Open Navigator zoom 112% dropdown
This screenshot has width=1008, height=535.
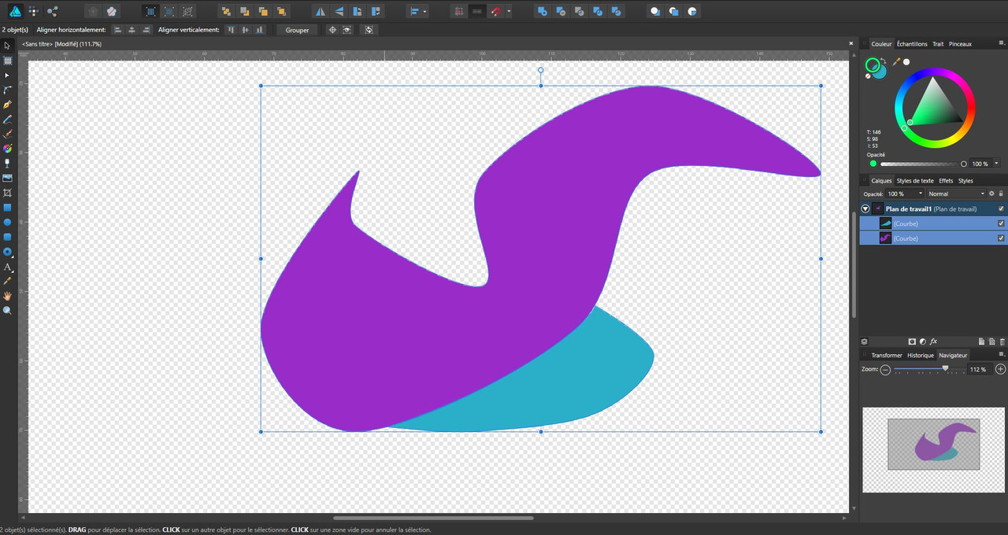[980, 369]
